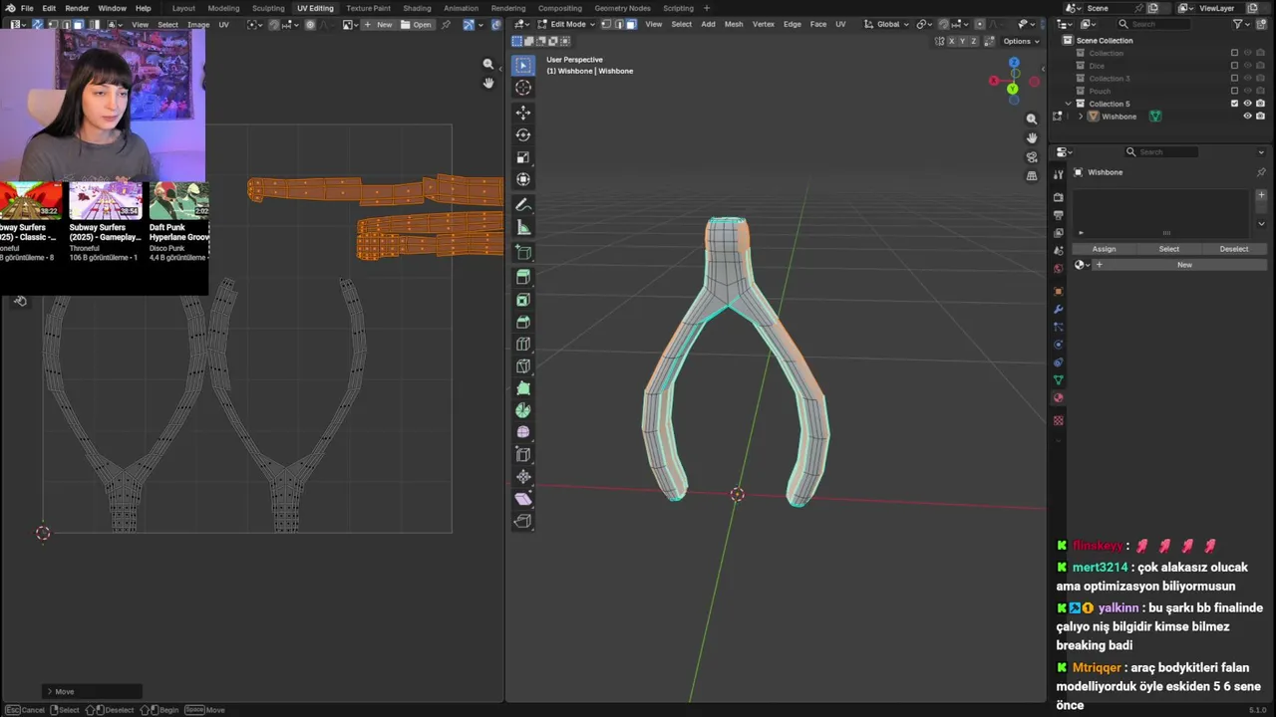Open the Edit Mode dropdown

coord(566,24)
